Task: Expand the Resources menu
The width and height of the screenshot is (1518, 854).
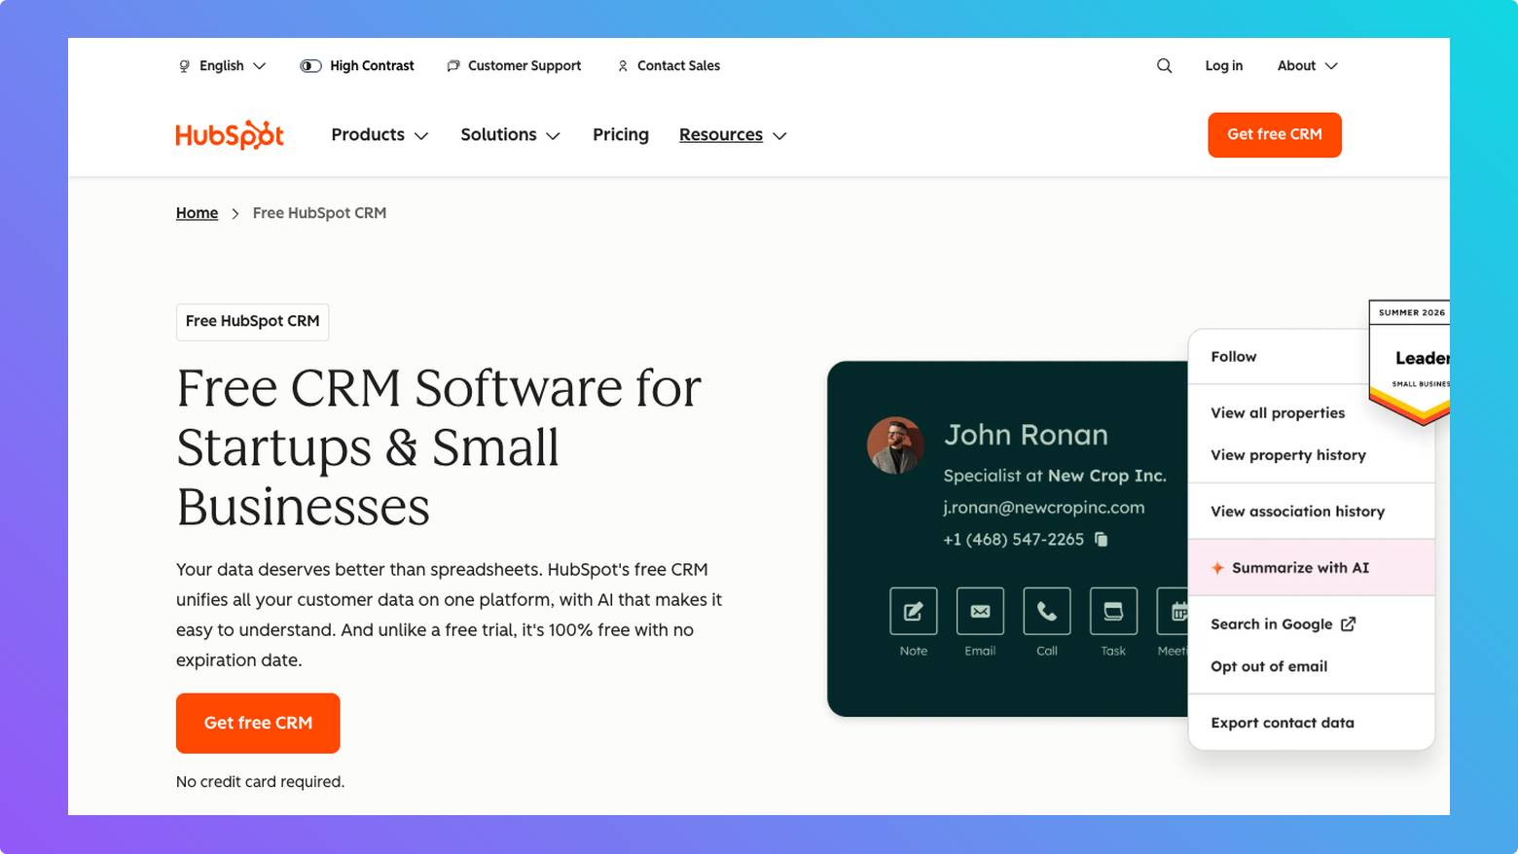Action: (733, 135)
